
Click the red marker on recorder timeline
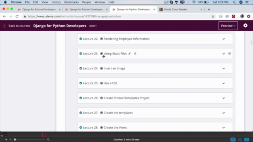[x=44, y=135]
